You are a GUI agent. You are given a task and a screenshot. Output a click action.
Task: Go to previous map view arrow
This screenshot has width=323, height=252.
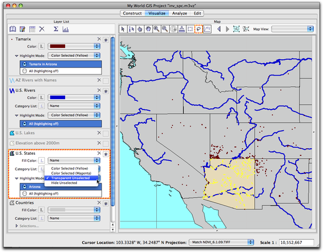click(x=219, y=29)
